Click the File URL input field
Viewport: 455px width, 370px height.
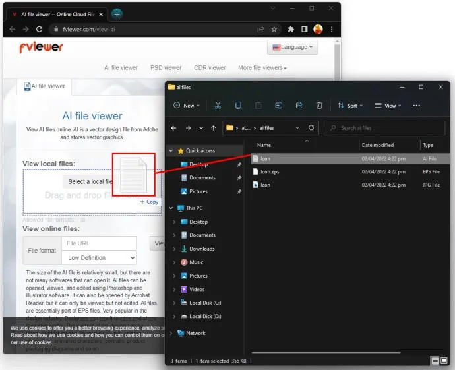[x=99, y=243]
